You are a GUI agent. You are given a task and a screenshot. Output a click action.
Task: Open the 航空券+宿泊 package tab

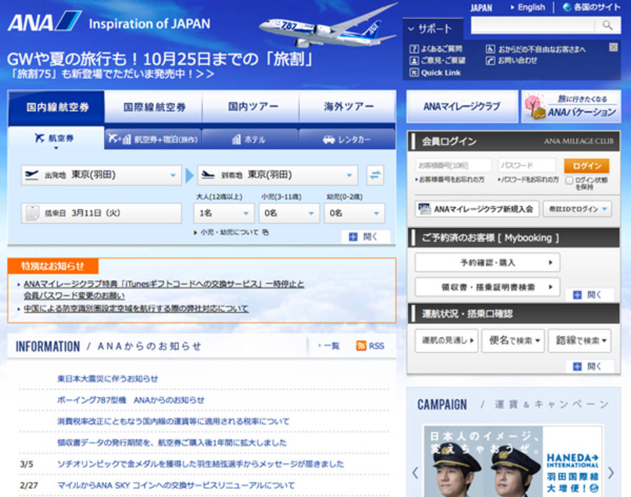tap(152, 140)
